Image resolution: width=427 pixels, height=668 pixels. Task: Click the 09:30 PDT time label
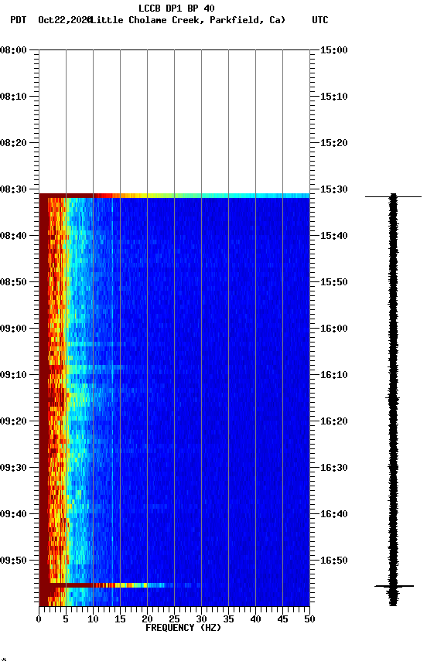tap(13, 468)
